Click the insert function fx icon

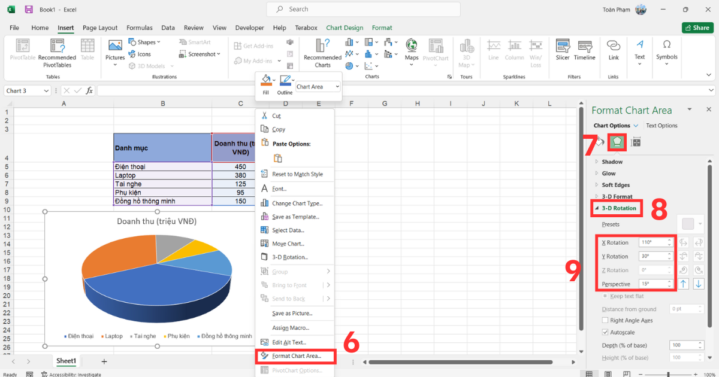pyautogui.click(x=89, y=90)
